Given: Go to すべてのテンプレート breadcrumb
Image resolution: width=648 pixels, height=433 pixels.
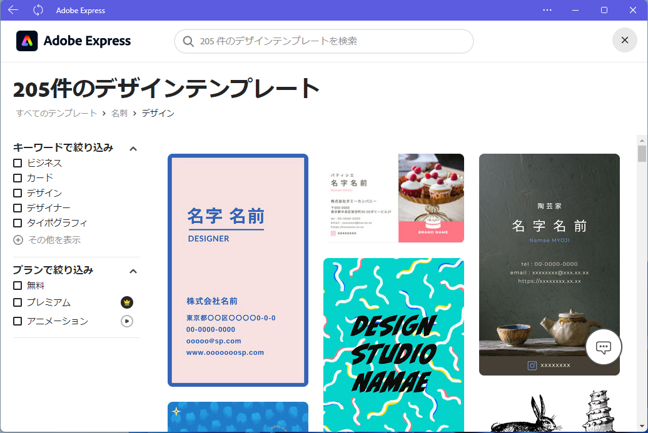Looking at the screenshot, I should 56,113.
